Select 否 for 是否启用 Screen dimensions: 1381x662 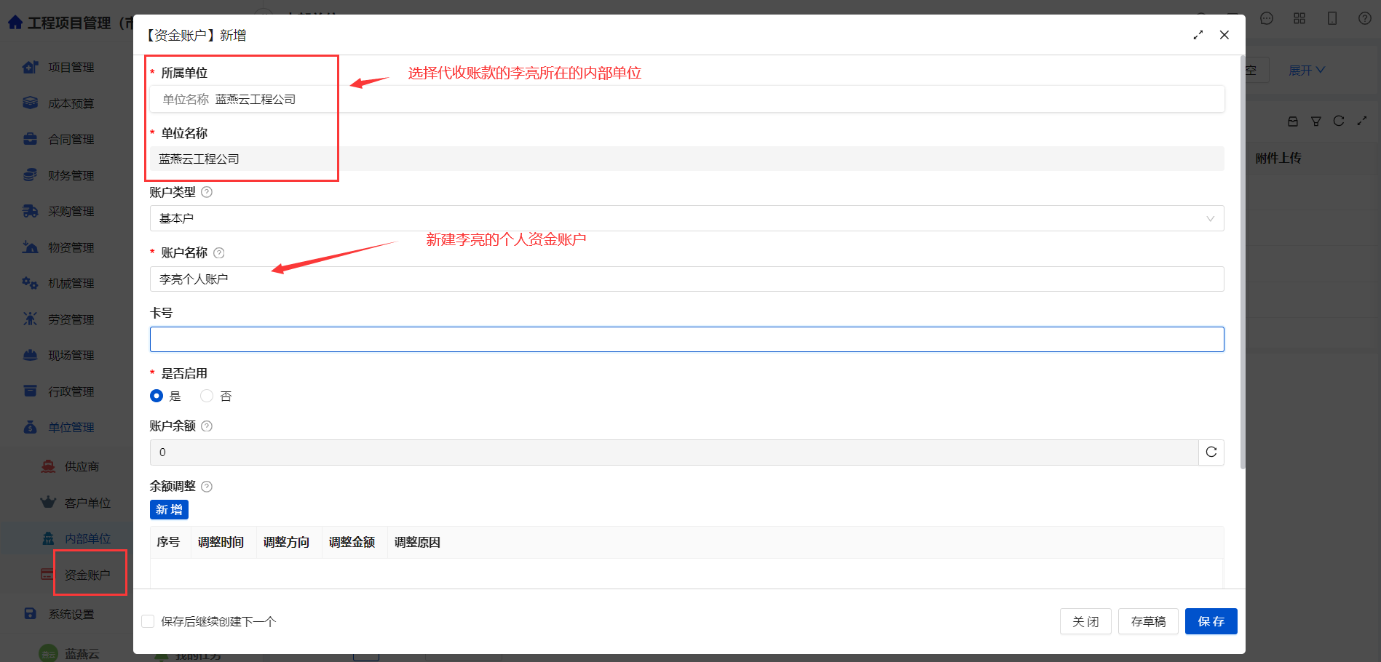pos(207,396)
